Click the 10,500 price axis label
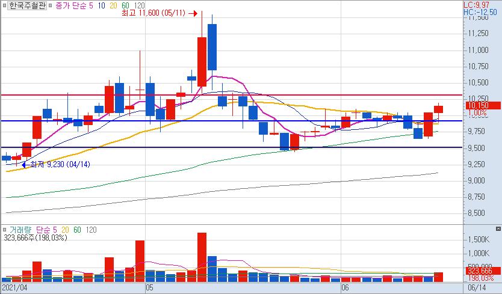Viewport: 502px width, 294px height. click(478, 82)
